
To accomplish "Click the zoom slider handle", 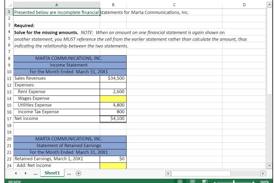I will 234,182.
